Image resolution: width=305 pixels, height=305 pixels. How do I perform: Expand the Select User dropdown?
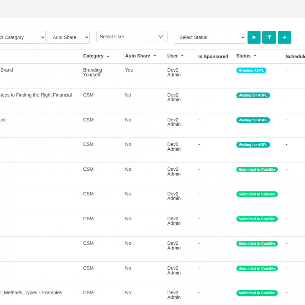pyautogui.click(x=132, y=37)
